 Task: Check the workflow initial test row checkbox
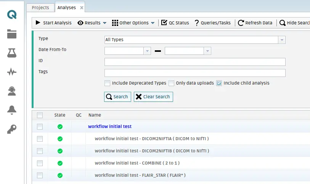[40, 126]
